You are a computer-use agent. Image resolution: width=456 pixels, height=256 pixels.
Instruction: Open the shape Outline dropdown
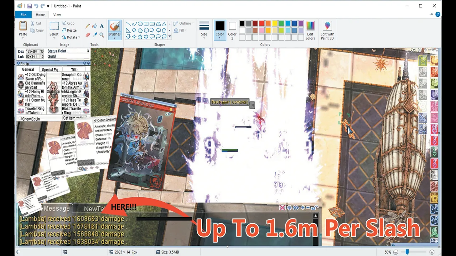coord(184,23)
